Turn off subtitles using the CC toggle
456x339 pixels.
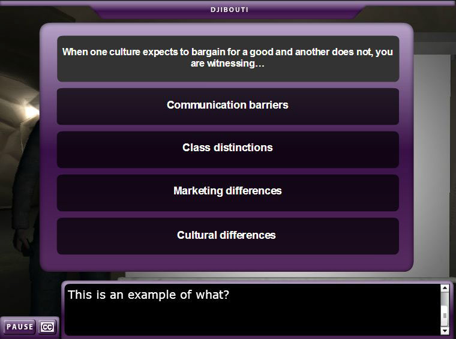click(47, 327)
